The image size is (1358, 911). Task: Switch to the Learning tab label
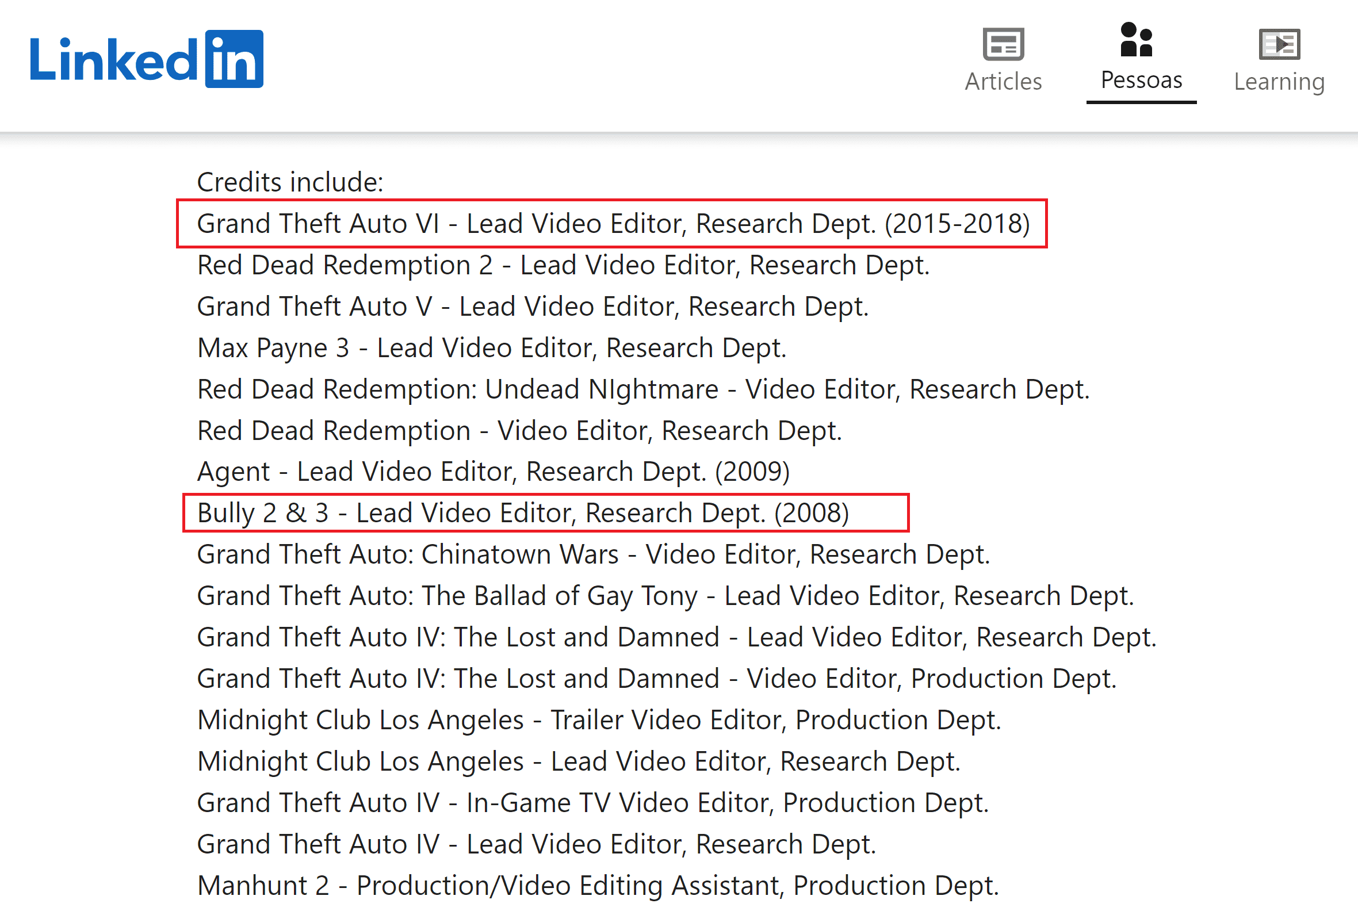1279,81
